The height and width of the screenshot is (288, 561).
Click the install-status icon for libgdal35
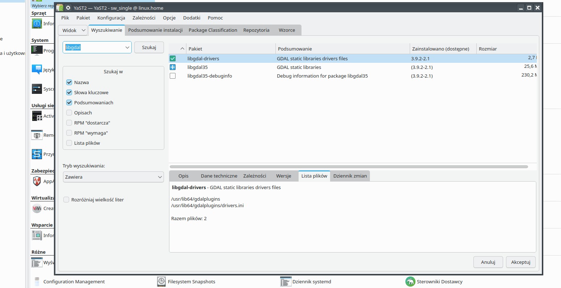click(173, 67)
